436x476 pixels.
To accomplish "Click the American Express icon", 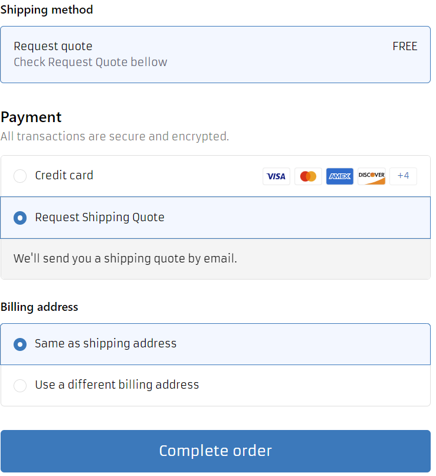I will pos(340,176).
